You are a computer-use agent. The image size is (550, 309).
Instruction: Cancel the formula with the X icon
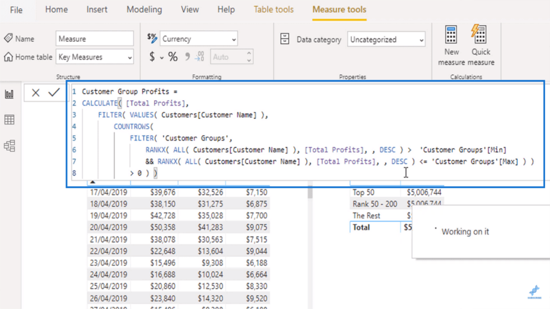coord(35,92)
